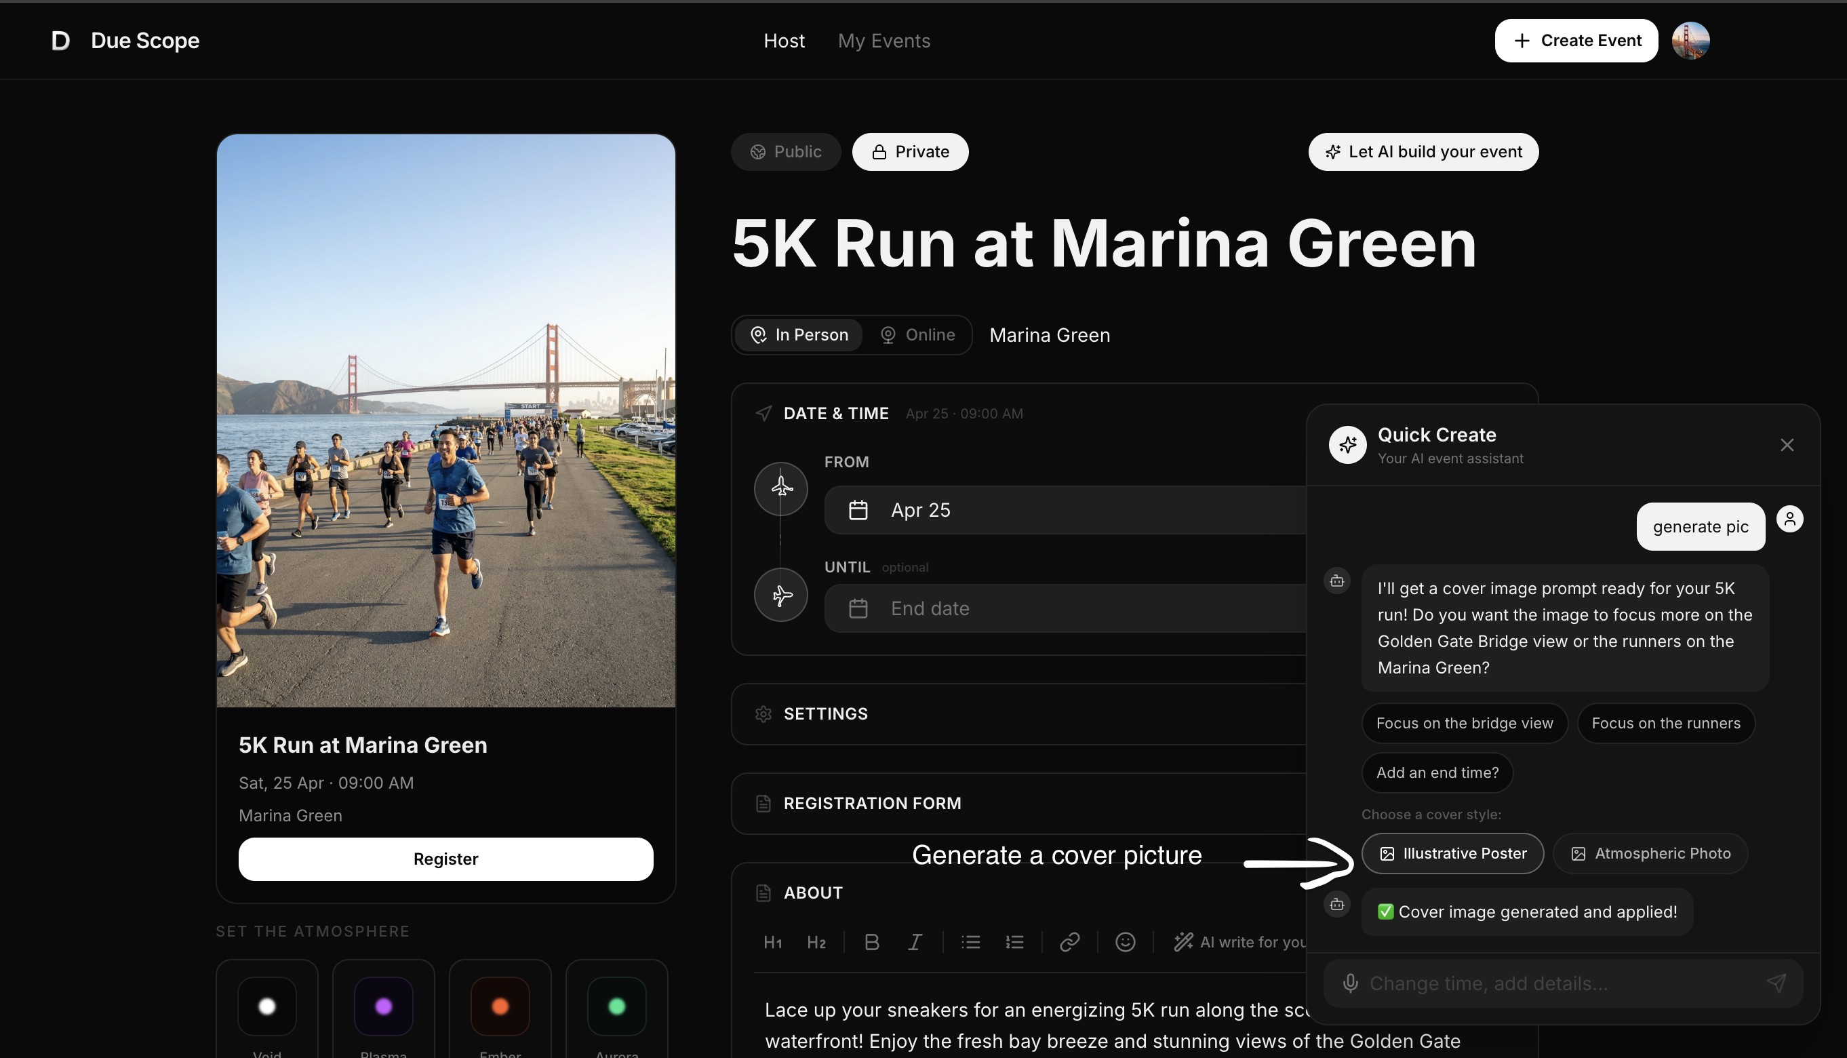Click the Italic formatting icon
The image size is (1847, 1058).
coord(915,943)
